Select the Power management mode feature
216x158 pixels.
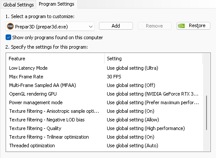36,102
